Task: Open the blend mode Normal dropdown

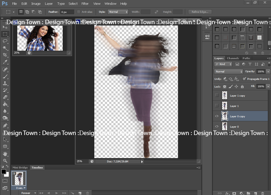Action: click(x=228, y=72)
